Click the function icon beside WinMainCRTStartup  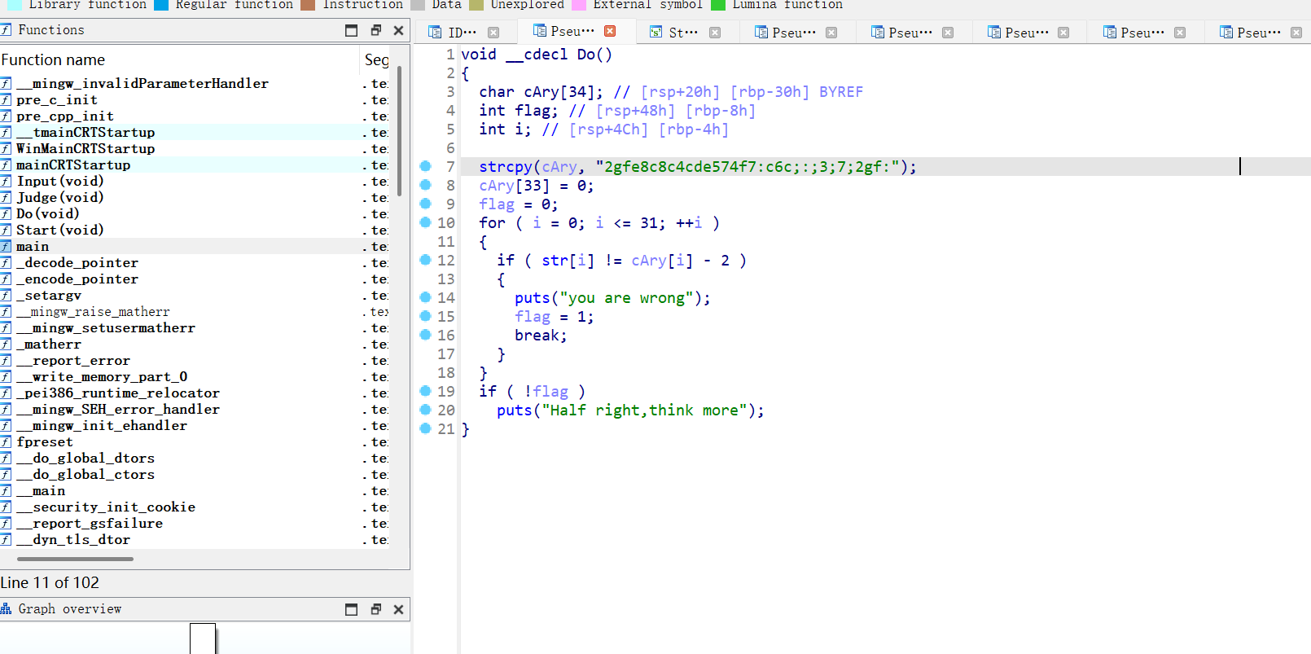point(6,148)
